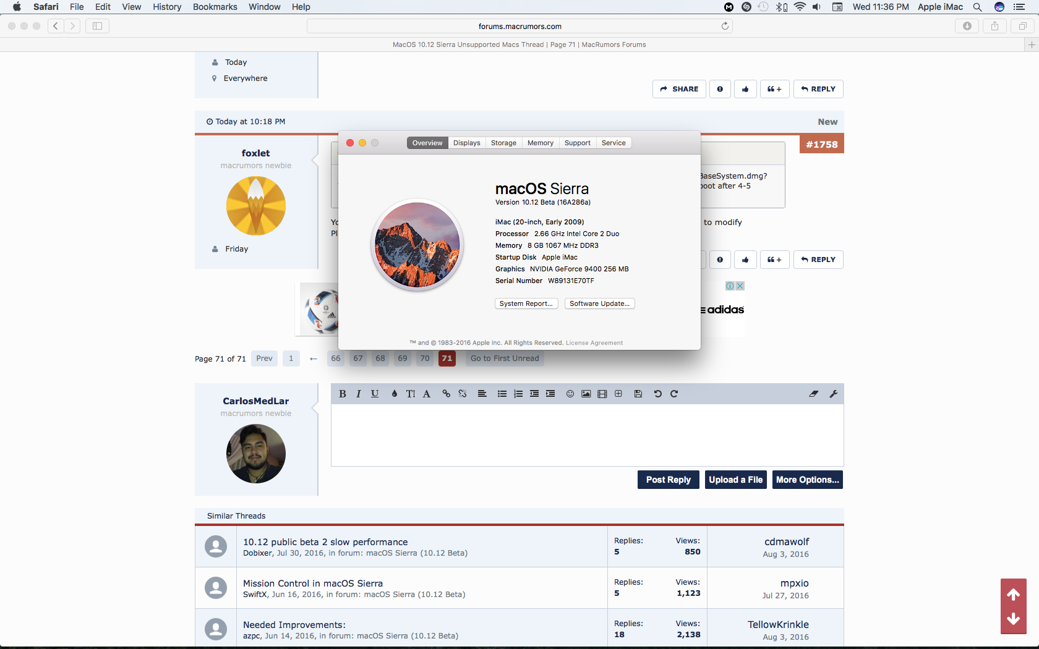The width and height of the screenshot is (1039, 649).
Task: Undo the last edit in editor
Action: 658,394
